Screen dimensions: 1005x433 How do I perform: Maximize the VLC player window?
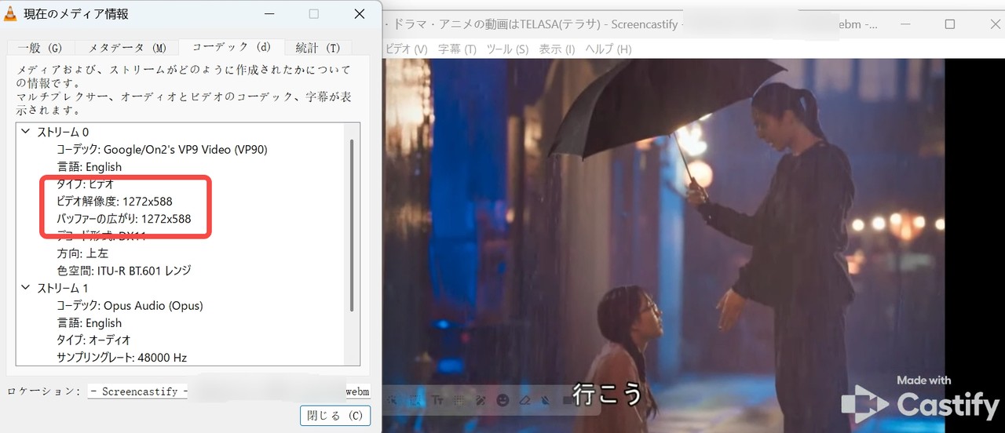949,24
